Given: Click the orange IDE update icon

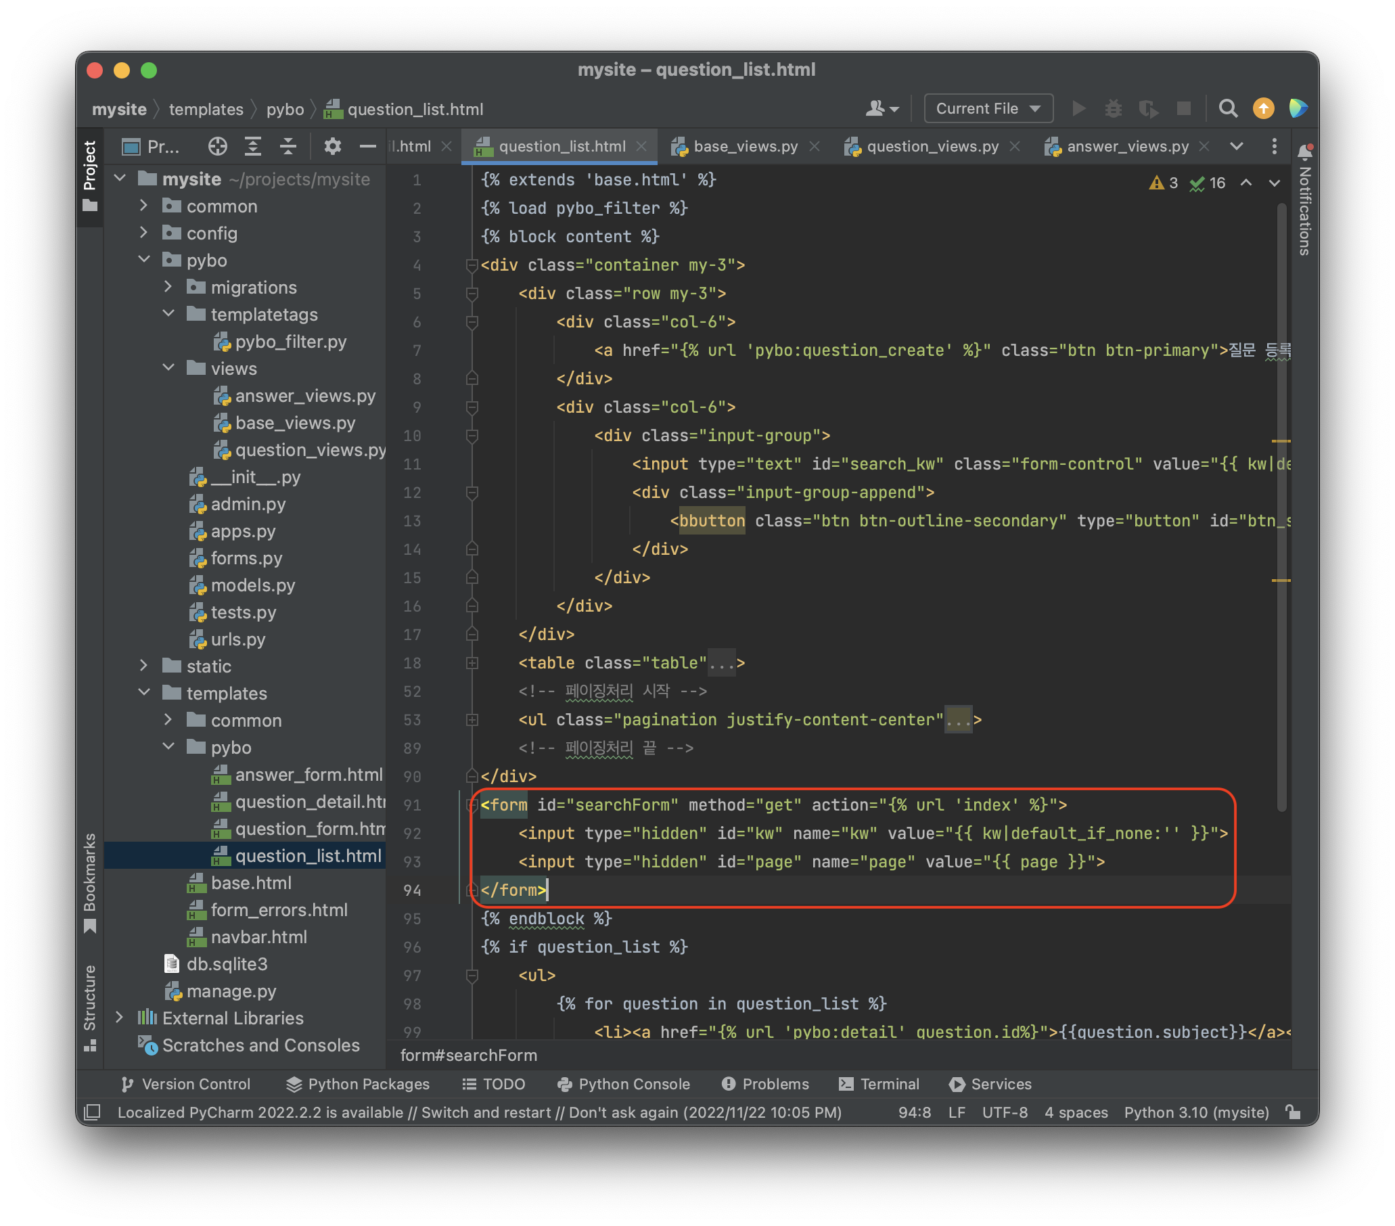Looking at the screenshot, I should tap(1262, 108).
